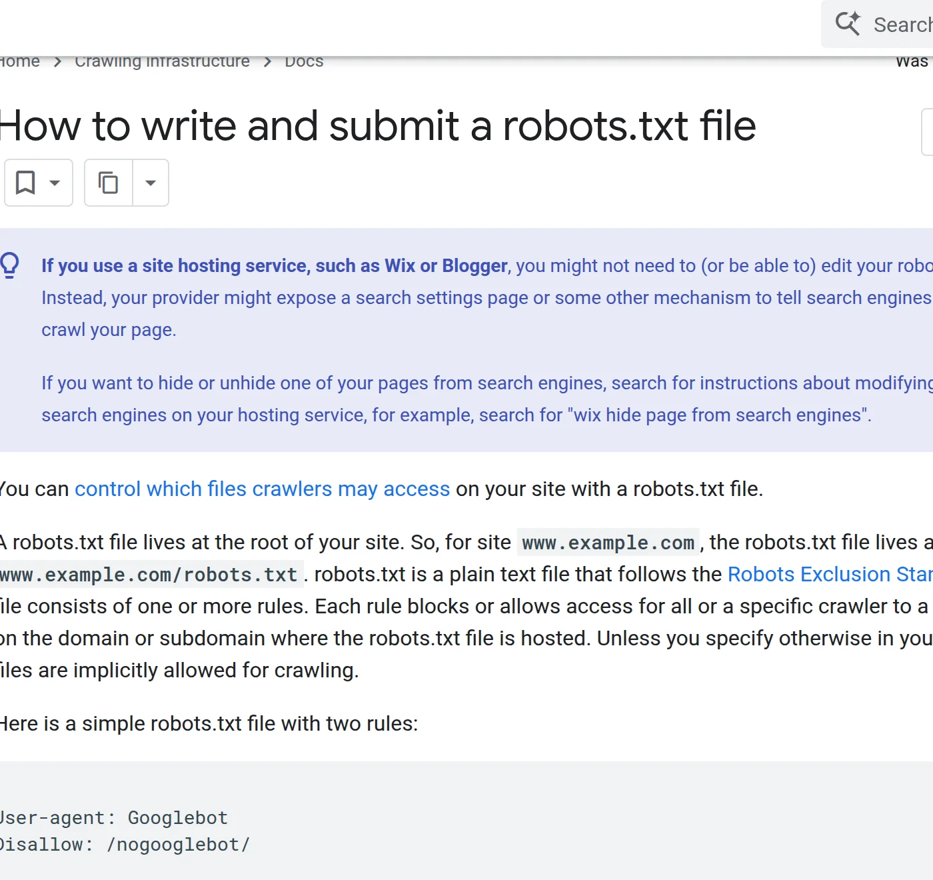The width and height of the screenshot is (933, 880).
Task: Click the copy page icon
Action: (109, 183)
